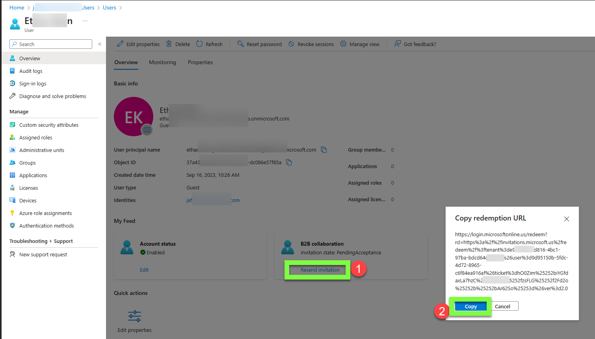Click the Edit properties pencil icon
Screen dimensions: 595x339
click(120, 44)
